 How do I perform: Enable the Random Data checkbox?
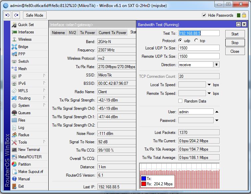click(x=180, y=101)
